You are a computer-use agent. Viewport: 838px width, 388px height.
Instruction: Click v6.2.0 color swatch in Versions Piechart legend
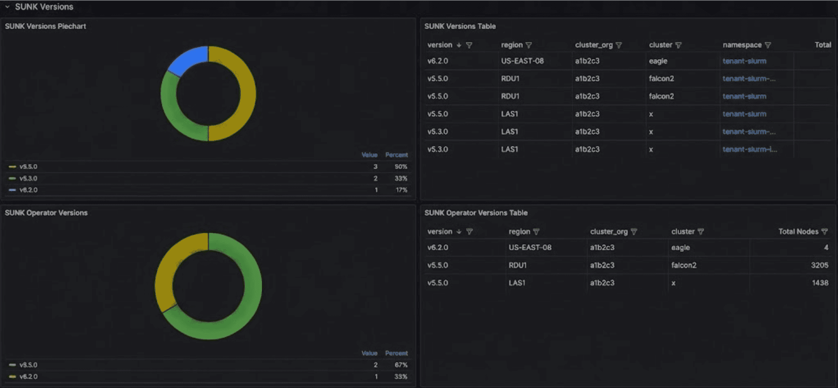tap(12, 190)
